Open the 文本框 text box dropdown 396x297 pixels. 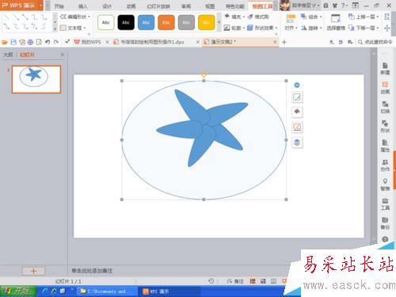pos(73,28)
